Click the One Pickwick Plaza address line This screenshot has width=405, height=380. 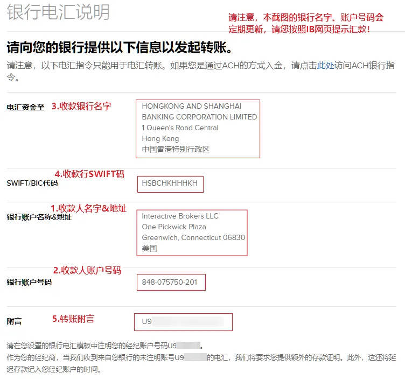point(174,227)
